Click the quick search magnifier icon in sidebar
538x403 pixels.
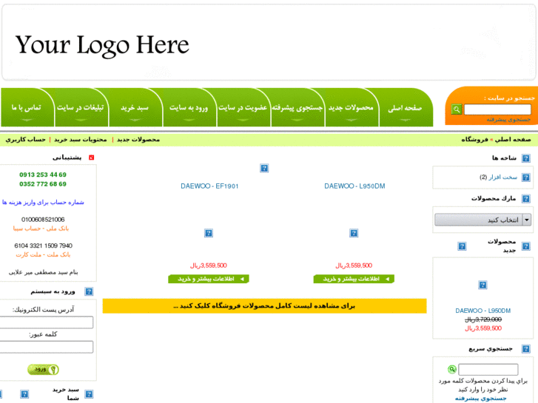coord(452,370)
